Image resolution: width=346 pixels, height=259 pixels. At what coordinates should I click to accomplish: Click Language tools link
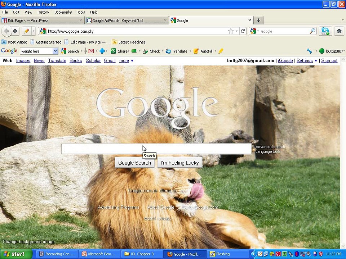(268, 151)
